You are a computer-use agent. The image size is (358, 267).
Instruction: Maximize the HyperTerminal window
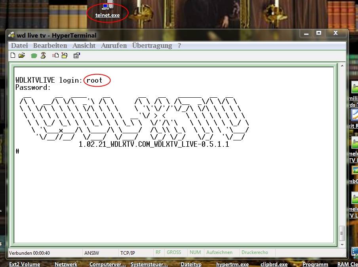pos(319,33)
